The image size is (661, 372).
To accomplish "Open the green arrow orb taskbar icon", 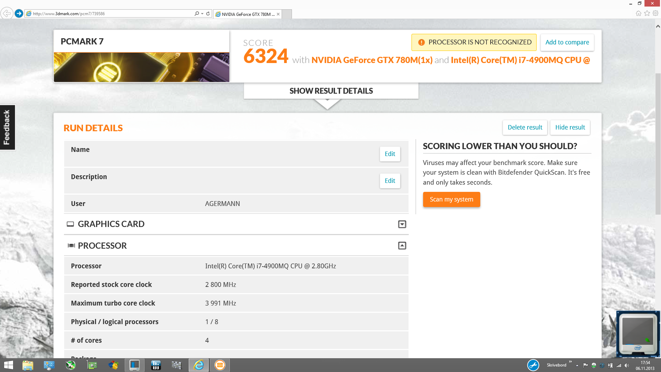I will click(x=71, y=365).
